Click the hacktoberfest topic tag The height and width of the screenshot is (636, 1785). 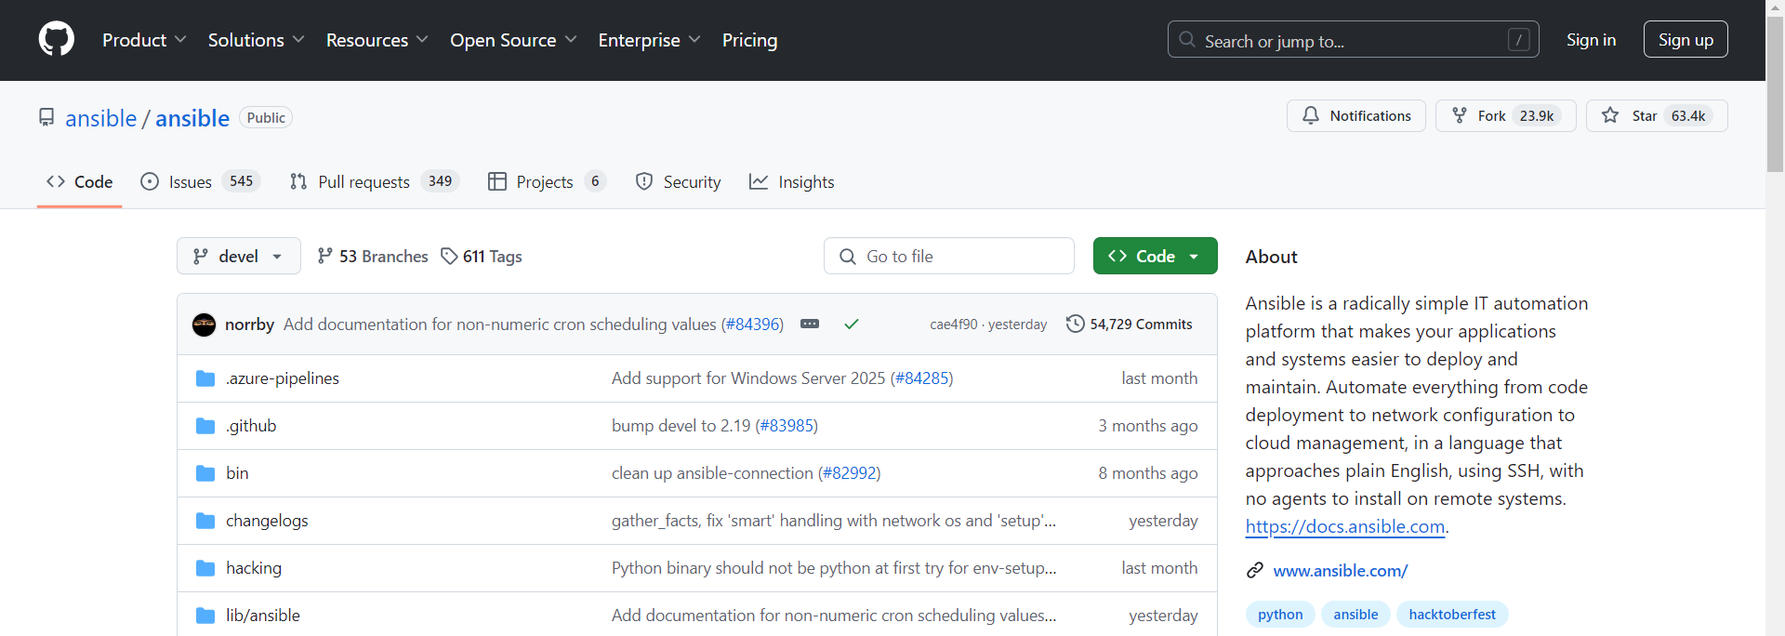[1452, 615]
